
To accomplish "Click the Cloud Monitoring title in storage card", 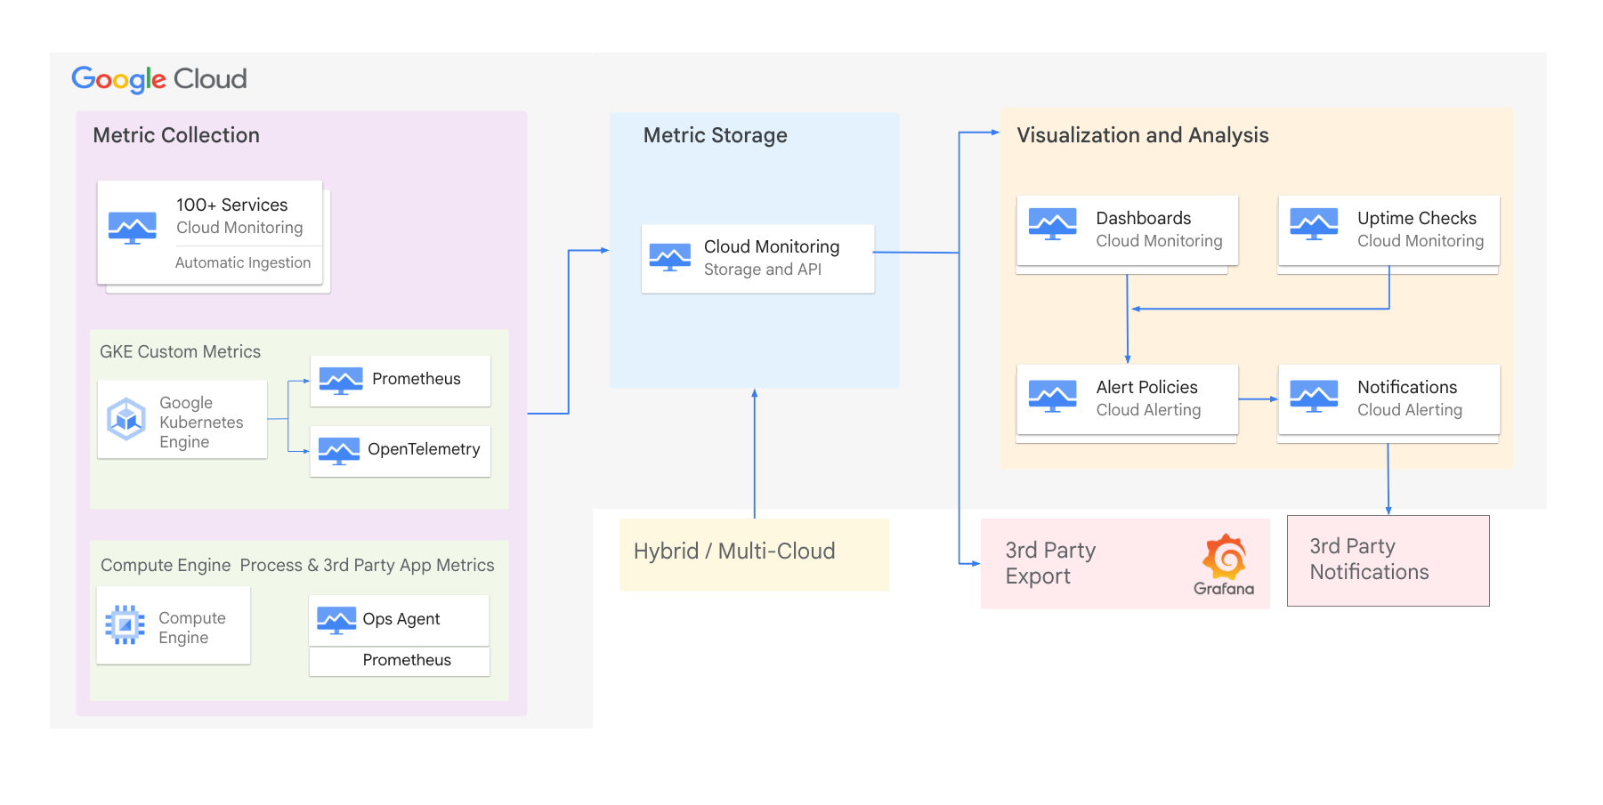I will [772, 246].
